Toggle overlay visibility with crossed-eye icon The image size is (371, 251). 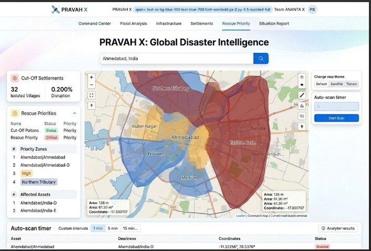point(302,116)
